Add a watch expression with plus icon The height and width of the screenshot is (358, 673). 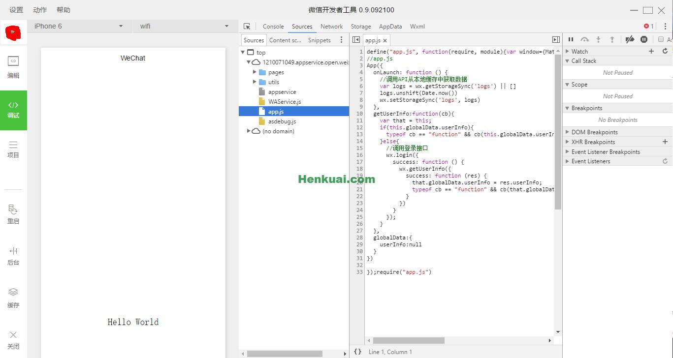[x=651, y=51]
